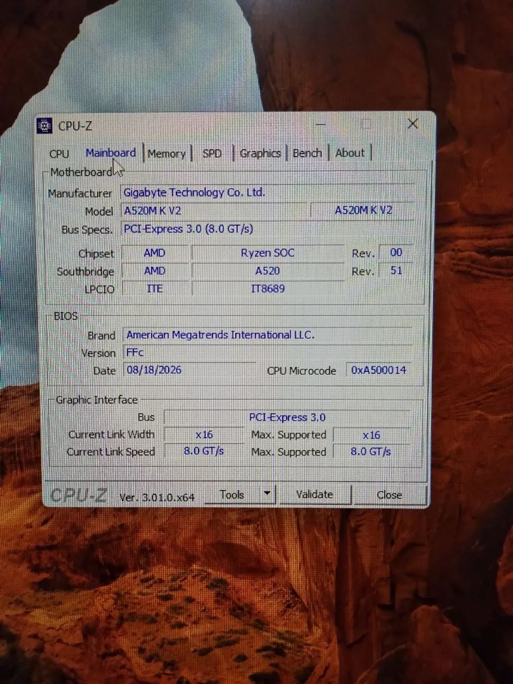Select the current link width x16 value
This screenshot has height=684, width=513.
click(x=204, y=435)
